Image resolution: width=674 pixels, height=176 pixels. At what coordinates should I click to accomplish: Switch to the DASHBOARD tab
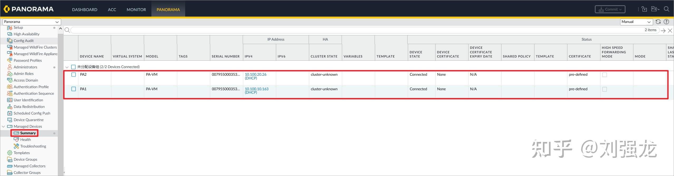(85, 9)
